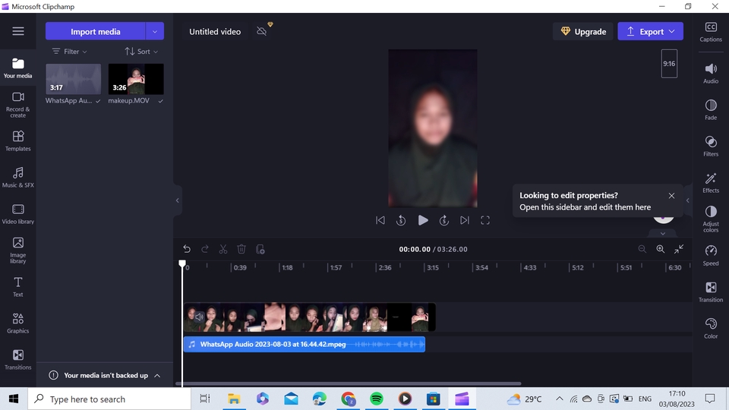
Task: Open the Sort dropdown
Action: coord(141,51)
